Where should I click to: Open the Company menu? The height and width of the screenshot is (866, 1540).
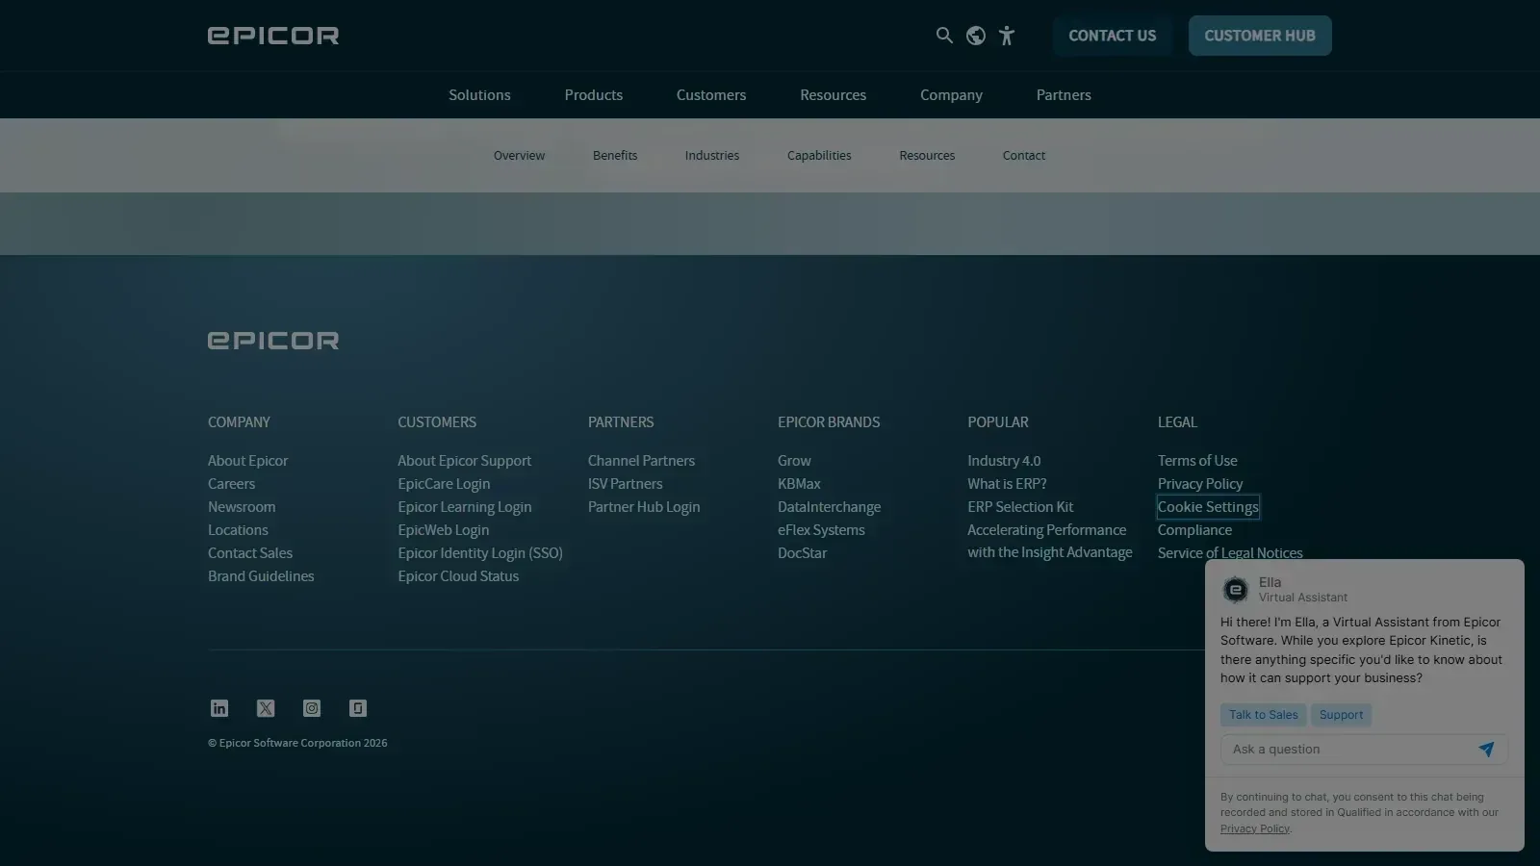tap(951, 95)
